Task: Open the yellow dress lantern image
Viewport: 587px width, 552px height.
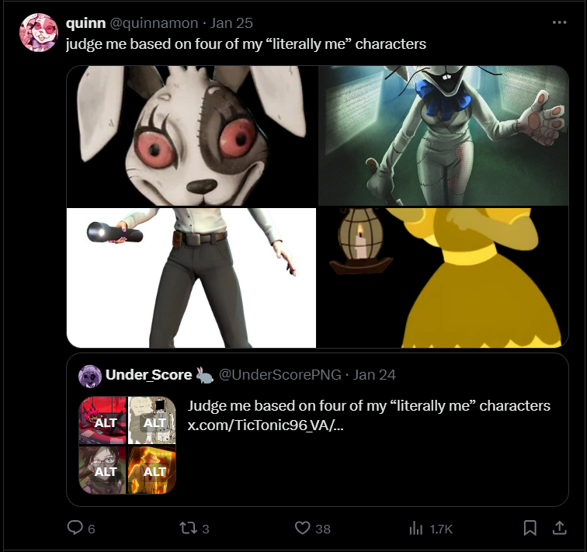Action: [x=443, y=277]
